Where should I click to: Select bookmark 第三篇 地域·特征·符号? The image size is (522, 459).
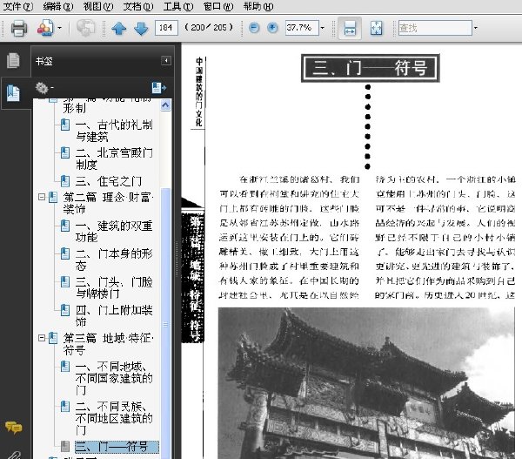click(x=109, y=344)
